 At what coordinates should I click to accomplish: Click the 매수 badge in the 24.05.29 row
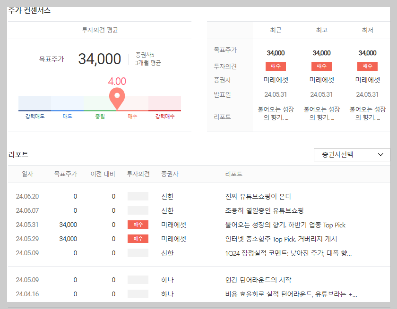click(x=138, y=239)
